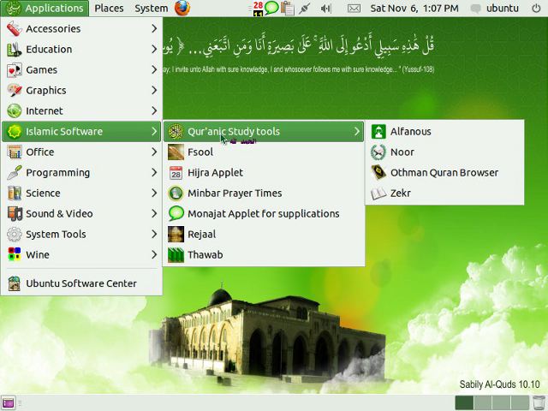Click the Islamic Software star icon

coord(15,131)
